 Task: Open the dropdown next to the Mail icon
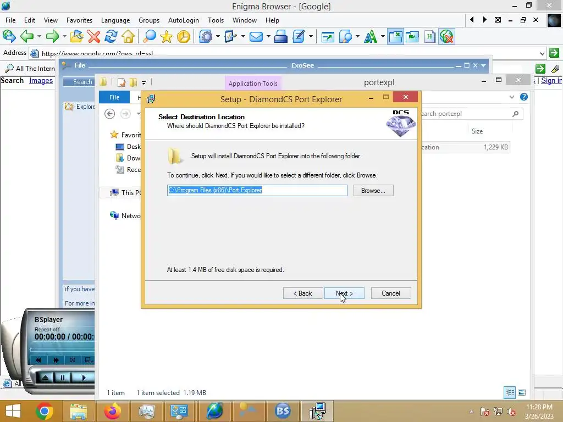tap(268, 36)
